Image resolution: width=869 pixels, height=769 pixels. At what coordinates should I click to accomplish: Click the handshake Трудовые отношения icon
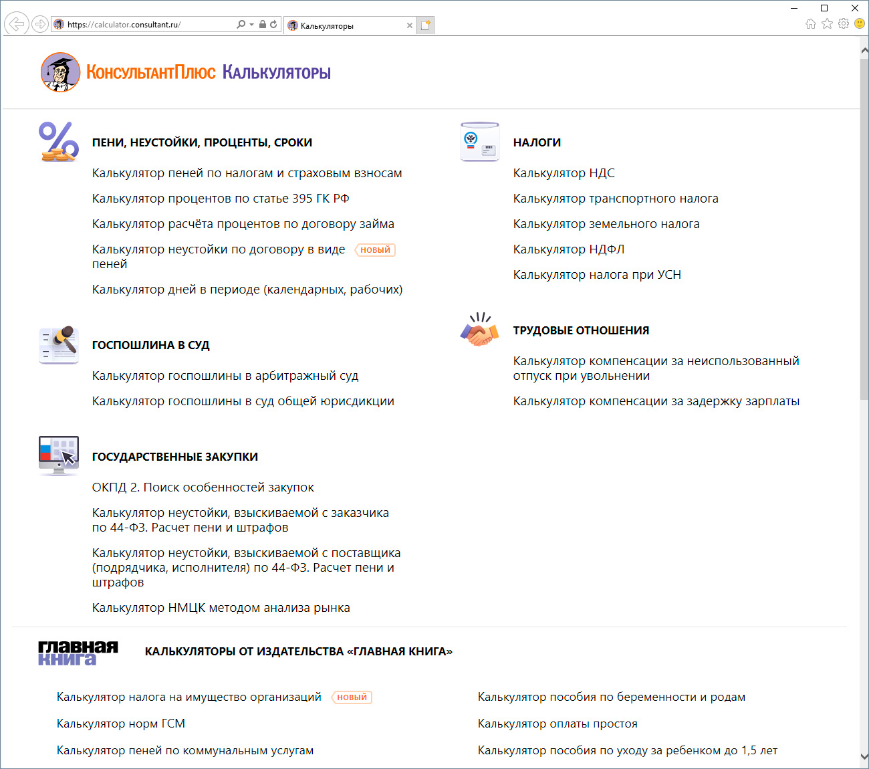480,330
